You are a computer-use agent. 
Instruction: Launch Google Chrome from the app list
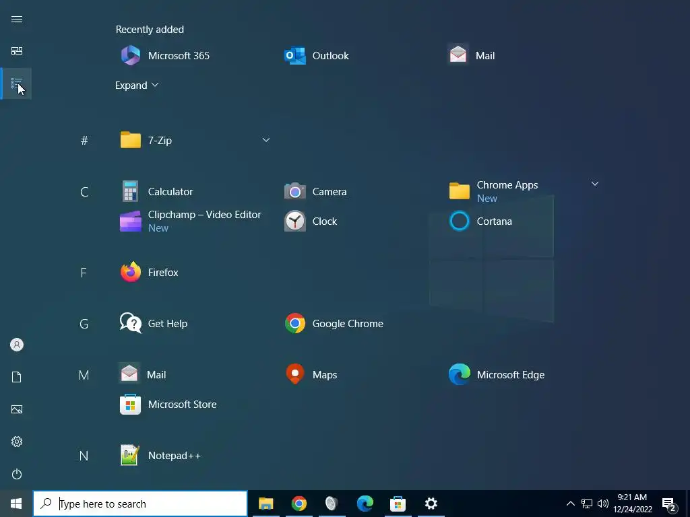click(334, 324)
